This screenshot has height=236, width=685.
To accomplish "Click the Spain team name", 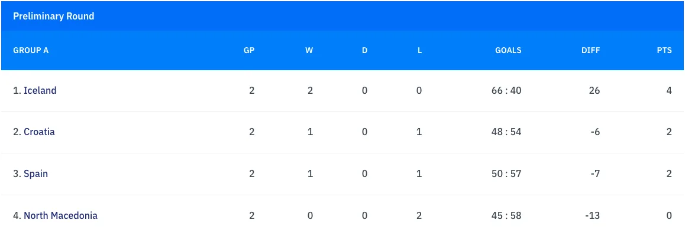I will 35,173.
